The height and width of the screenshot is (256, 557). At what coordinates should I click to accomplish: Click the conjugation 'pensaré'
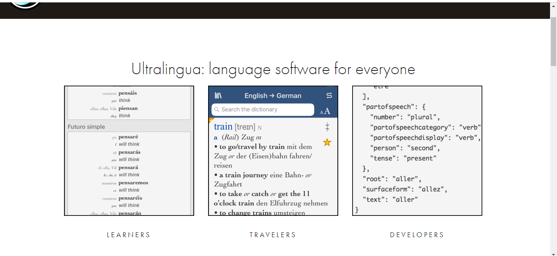pyautogui.click(x=128, y=137)
